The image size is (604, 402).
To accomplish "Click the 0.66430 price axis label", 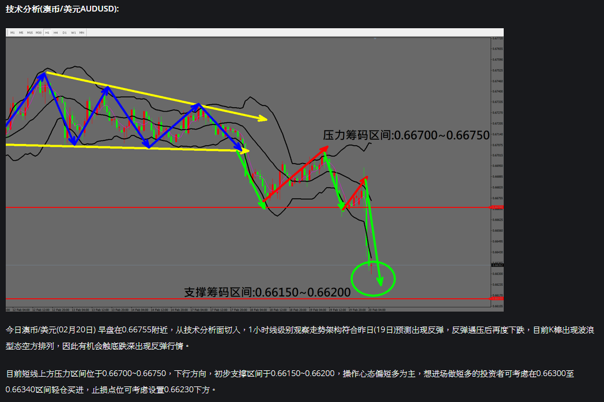I will click(x=498, y=252).
